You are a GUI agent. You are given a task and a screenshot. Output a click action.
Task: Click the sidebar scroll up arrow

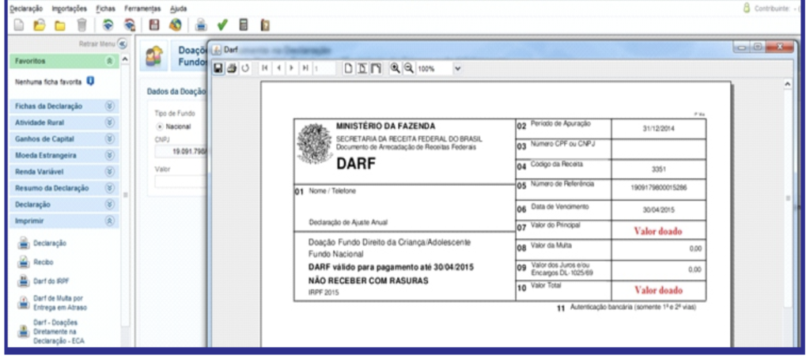tap(124, 60)
